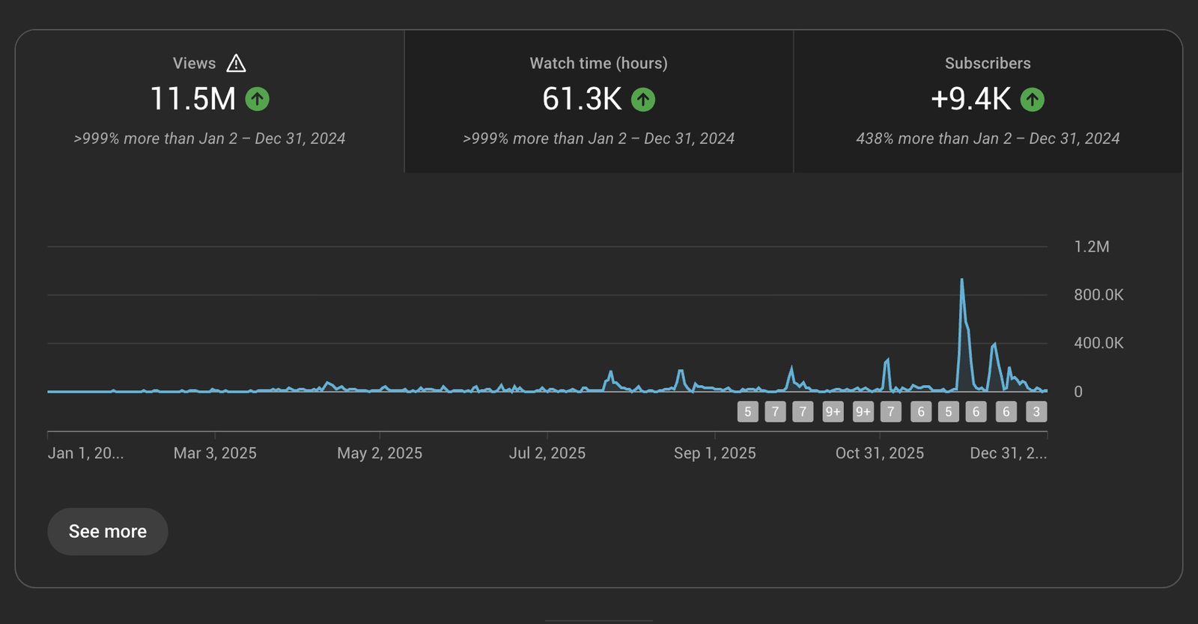Click the 800.0K axis label
The width and height of the screenshot is (1198, 624).
(1098, 294)
